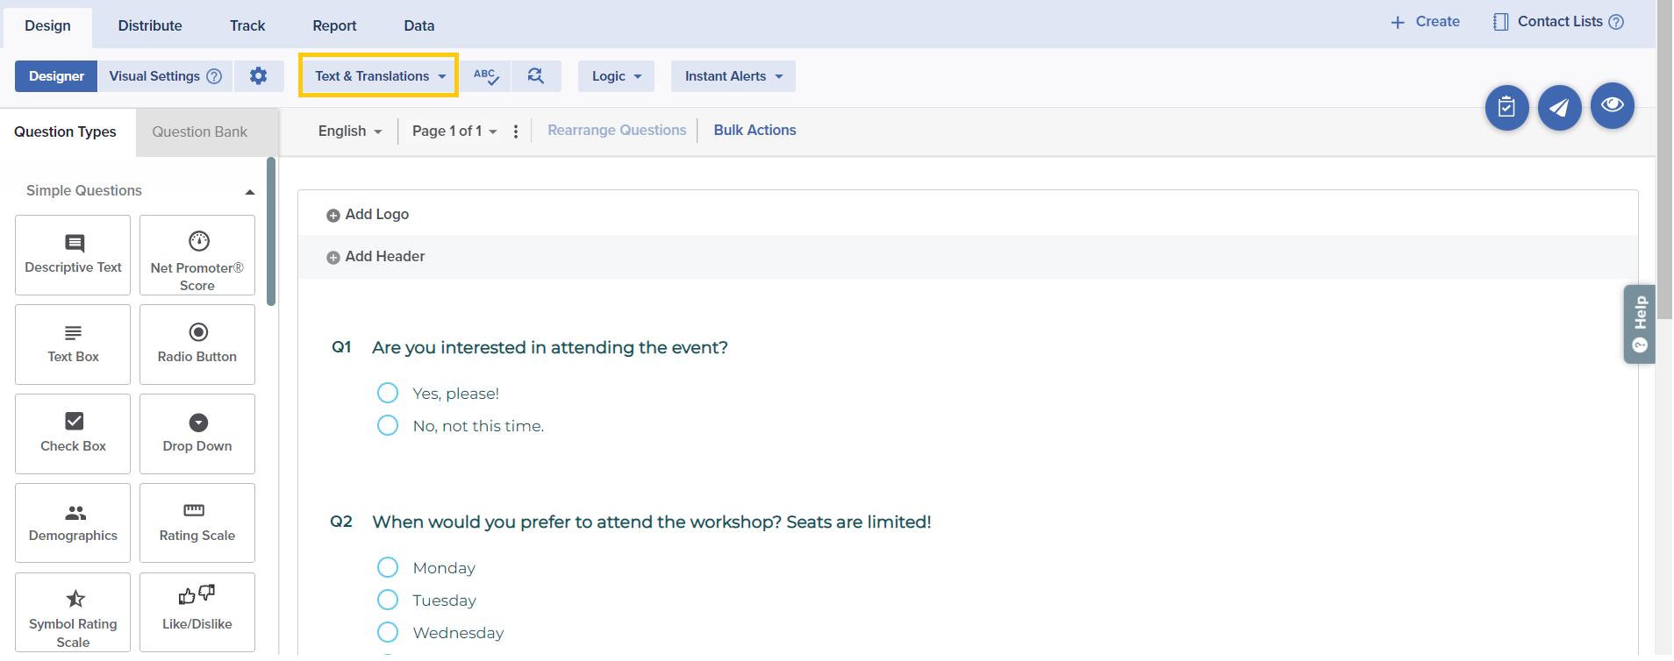
Task: Click the round clipboard checklist button
Action: tap(1506, 107)
